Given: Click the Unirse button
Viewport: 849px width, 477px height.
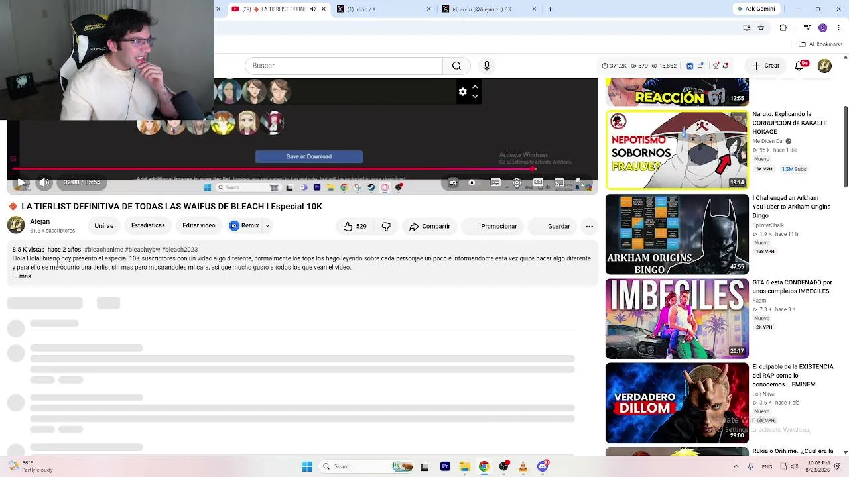Looking at the screenshot, I should 104,226.
